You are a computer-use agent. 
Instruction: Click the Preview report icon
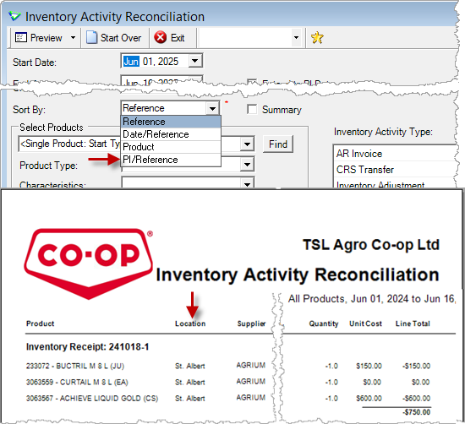pos(21,38)
